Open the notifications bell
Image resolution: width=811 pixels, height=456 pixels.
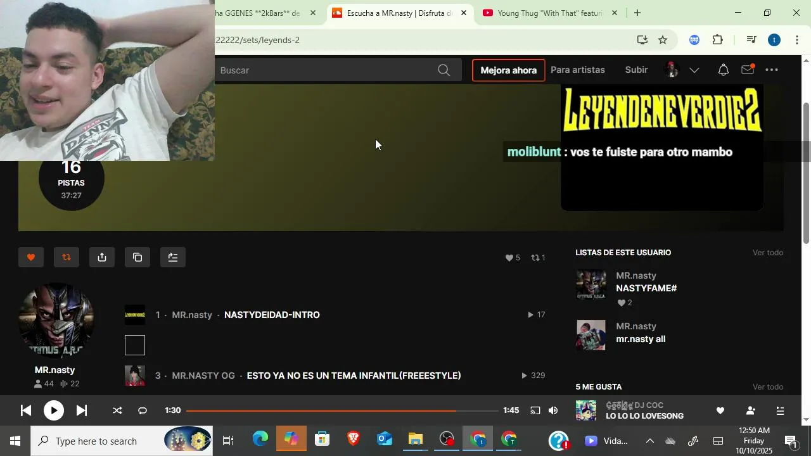click(x=724, y=70)
